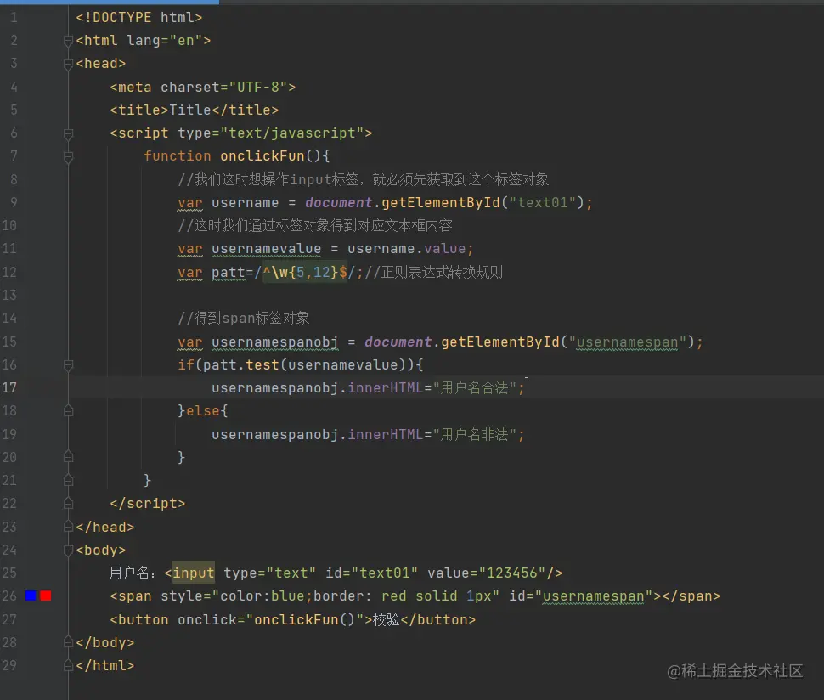Click patt.test on line 16
This screenshot has width=824, height=700.
pos(240,364)
